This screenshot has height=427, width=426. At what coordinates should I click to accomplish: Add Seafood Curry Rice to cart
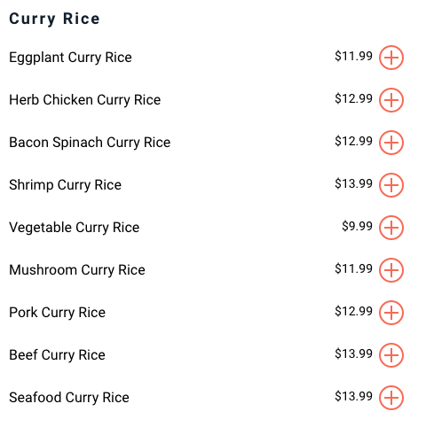391,398
